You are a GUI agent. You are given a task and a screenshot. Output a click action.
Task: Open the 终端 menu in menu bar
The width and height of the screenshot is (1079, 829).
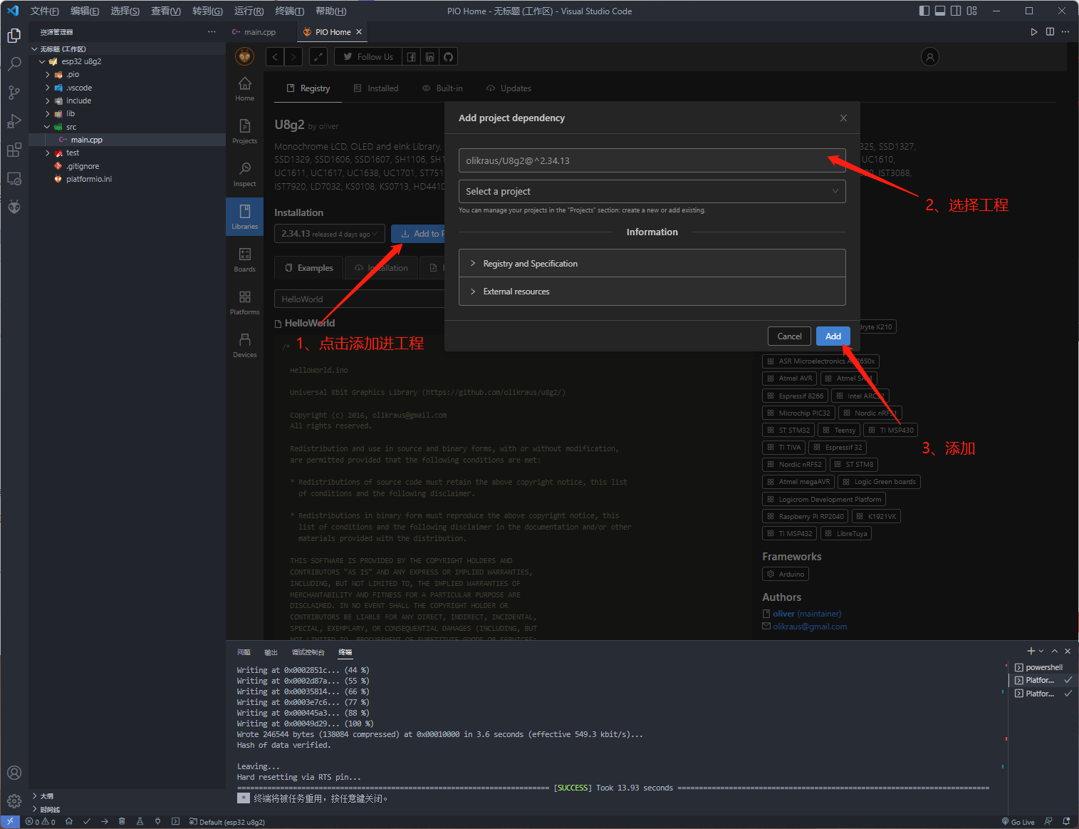pos(289,11)
